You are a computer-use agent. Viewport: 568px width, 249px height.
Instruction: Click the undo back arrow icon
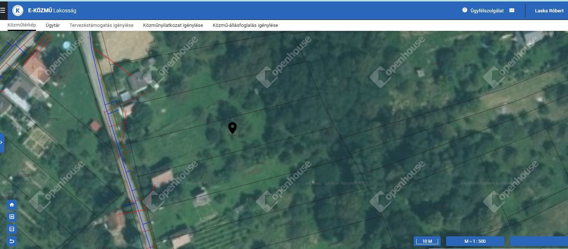coord(12,241)
